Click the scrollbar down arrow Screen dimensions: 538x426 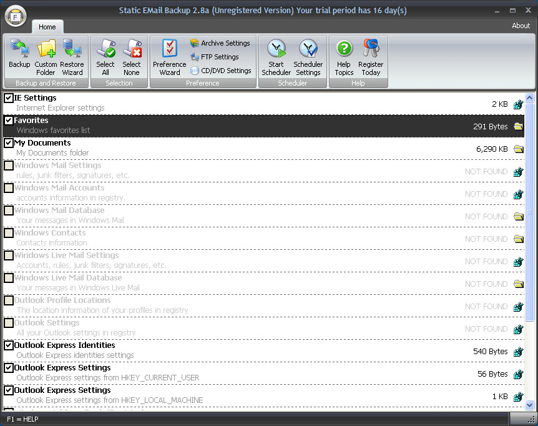pyautogui.click(x=531, y=404)
